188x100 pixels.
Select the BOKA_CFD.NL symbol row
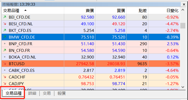[x=91, y=57]
